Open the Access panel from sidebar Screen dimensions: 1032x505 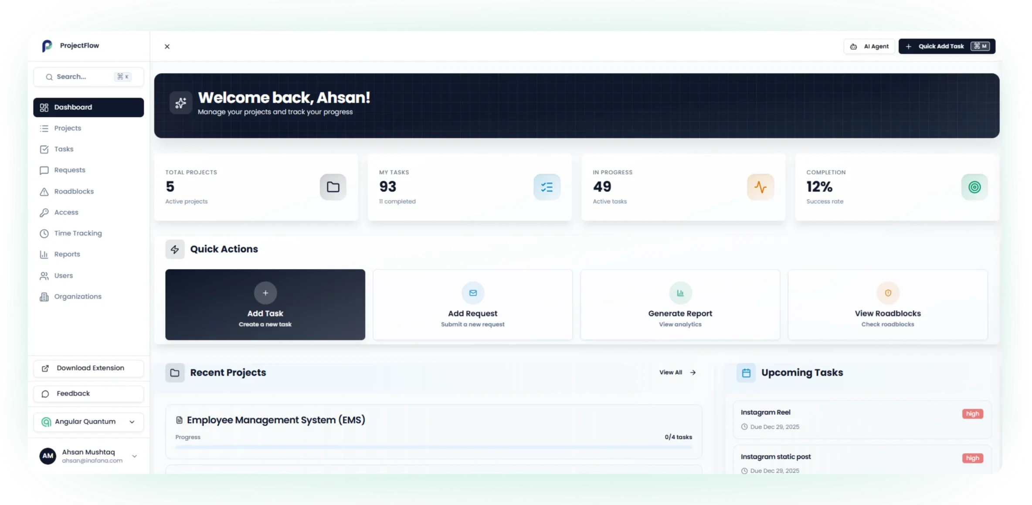click(65, 212)
